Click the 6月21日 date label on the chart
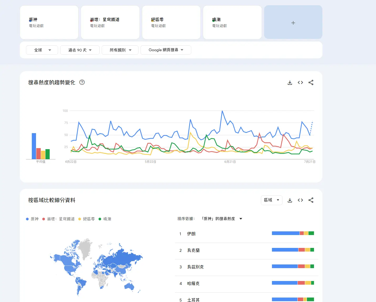The width and height of the screenshot is (376, 302). (x=230, y=162)
